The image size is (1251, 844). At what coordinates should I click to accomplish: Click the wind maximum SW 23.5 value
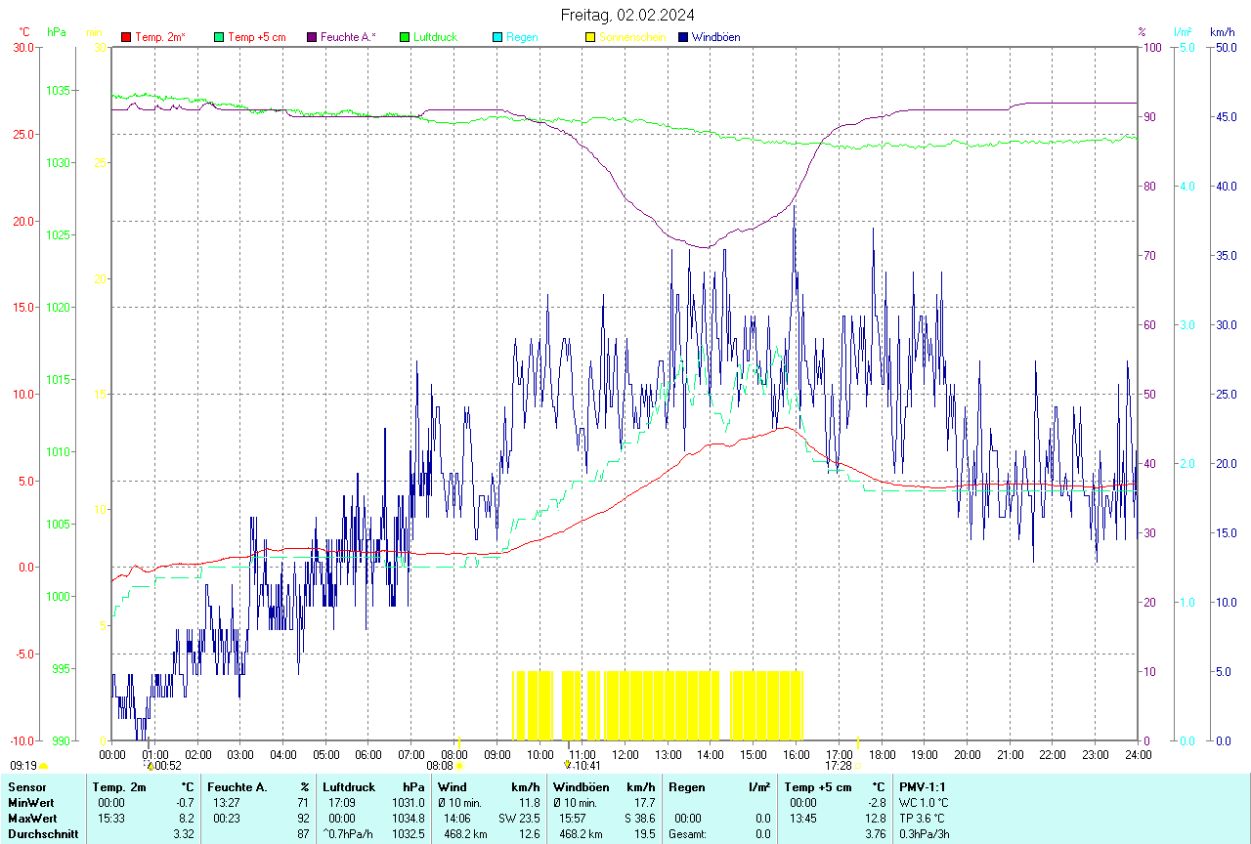click(x=519, y=819)
